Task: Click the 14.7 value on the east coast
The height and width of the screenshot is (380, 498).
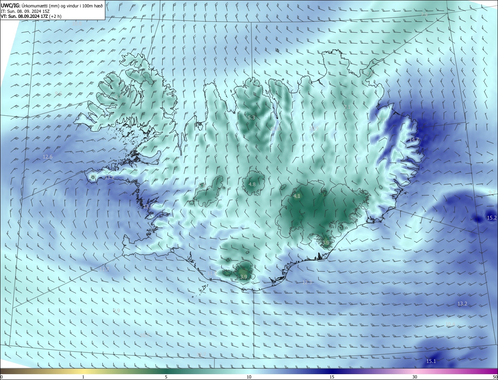Action: tap(414, 139)
